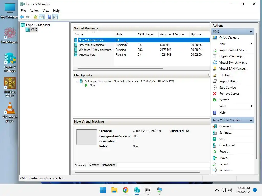Open the File menu
The height and width of the screenshot is (196, 262).
[23, 11]
